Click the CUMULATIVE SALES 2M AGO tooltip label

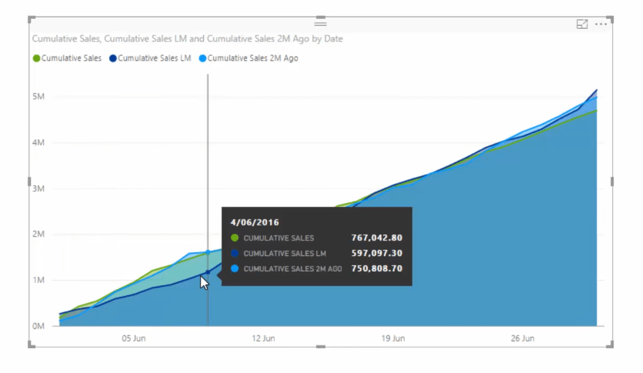point(293,269)
